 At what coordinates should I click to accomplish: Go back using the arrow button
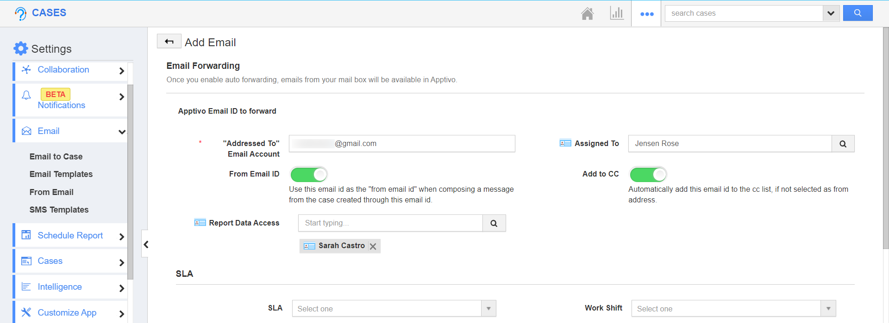tap(169, 42)
